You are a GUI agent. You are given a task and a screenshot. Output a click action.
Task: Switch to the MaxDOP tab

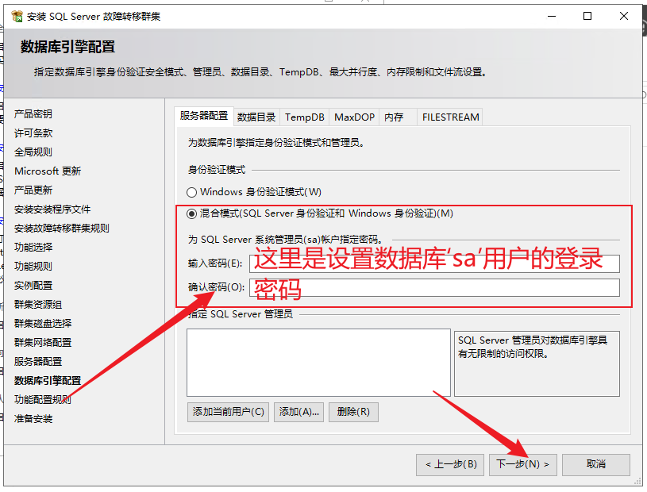[x=354, y=117]
